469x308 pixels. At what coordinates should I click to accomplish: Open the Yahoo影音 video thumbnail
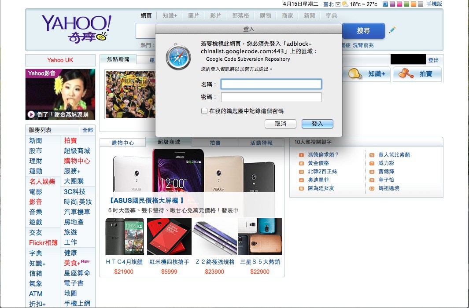[60, 94]
